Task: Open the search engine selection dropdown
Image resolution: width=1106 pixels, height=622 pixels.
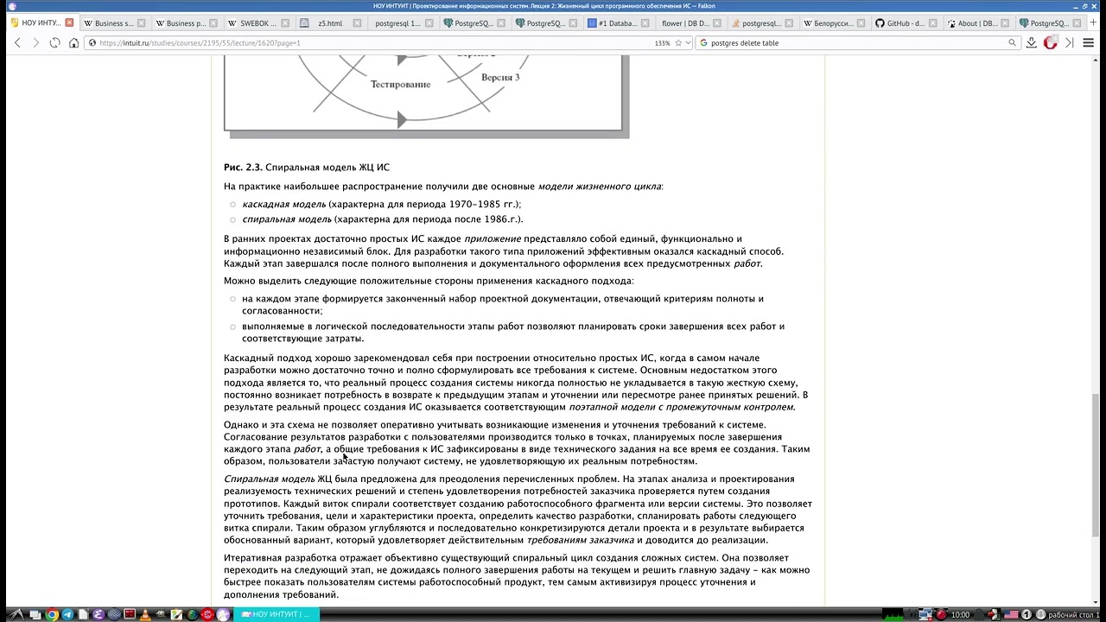Action: point(703,42)
